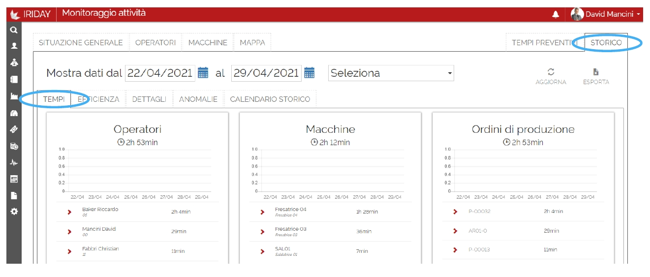This screenshot has height=277, width=650.
Task: Open calendar picker for end date
Action: tap(309, 73)
